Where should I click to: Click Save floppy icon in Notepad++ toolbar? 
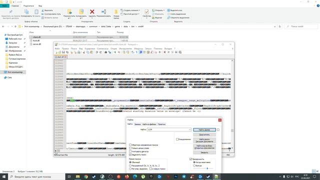[63, 52]
